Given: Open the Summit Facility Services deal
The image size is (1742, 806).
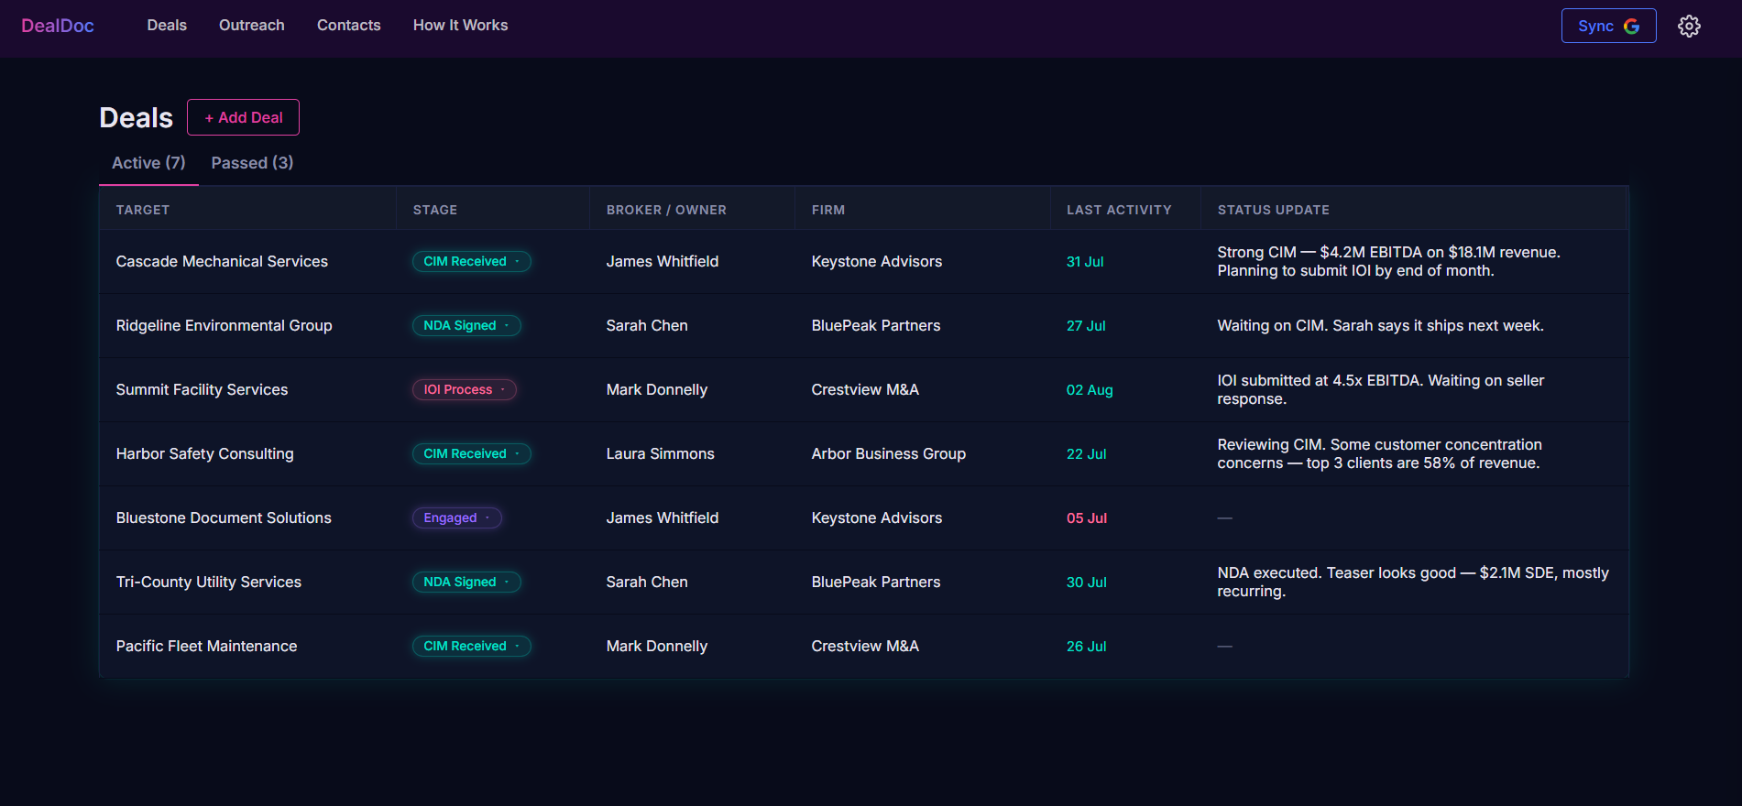Looking at the screenshot, I should [x=202, y=389].
